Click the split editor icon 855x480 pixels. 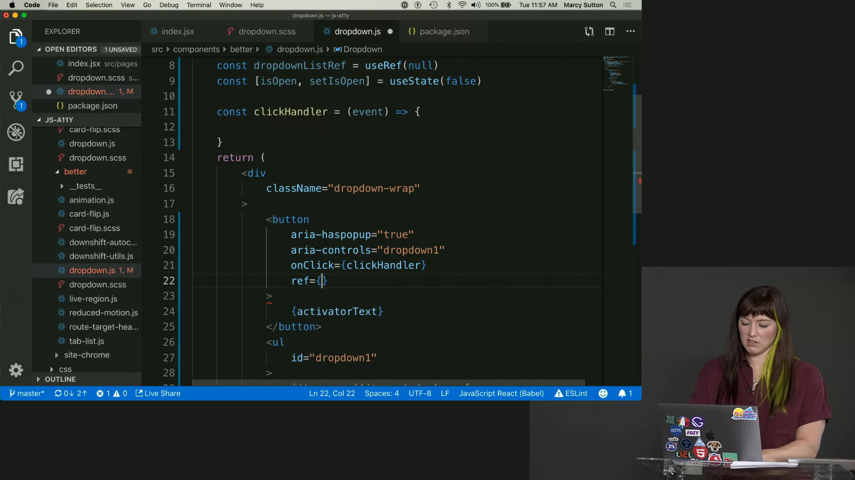[610, 32]
